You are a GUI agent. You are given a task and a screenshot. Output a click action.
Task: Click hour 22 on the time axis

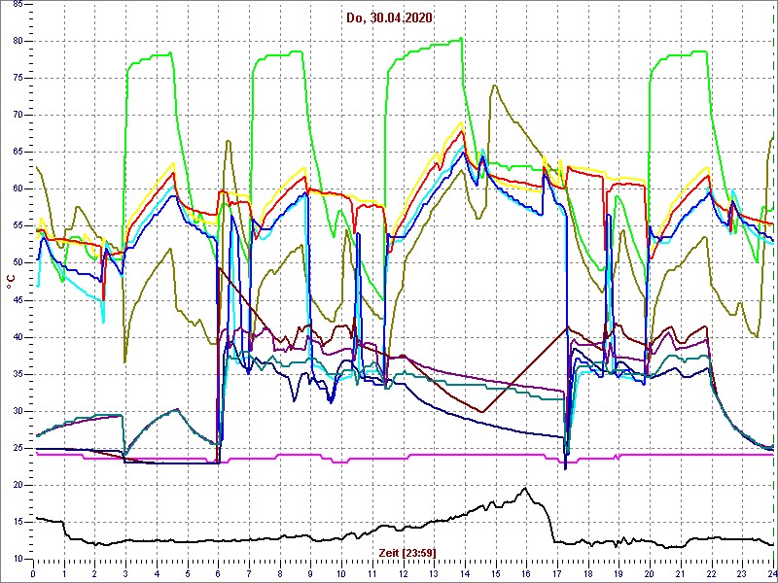tap(711, 575)
